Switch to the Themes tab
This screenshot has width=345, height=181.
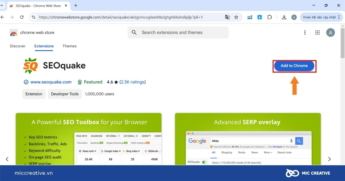click(69, 46)
